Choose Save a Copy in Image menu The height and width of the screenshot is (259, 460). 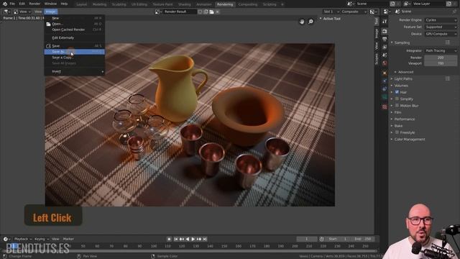click(74, 58)
